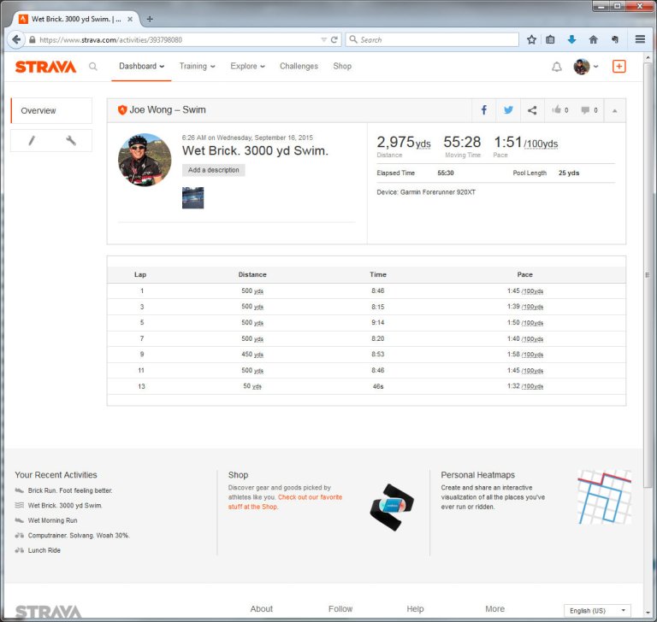
Task: Open the Training dropdown menu
Action: [197, 67]
